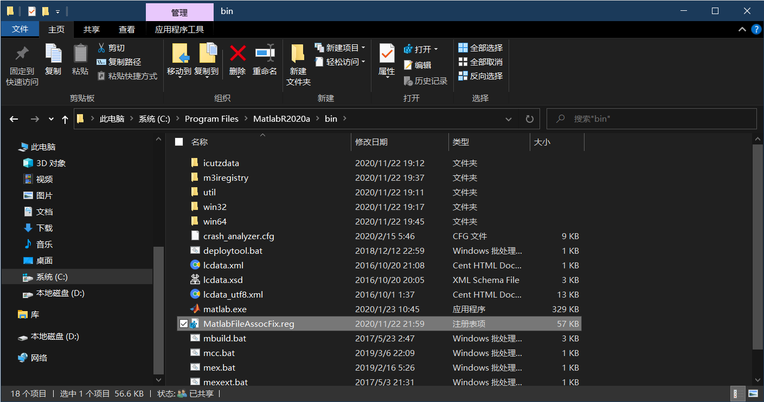
Task: Expand chevron after Program Files in path
Action: tap(246, 119)
